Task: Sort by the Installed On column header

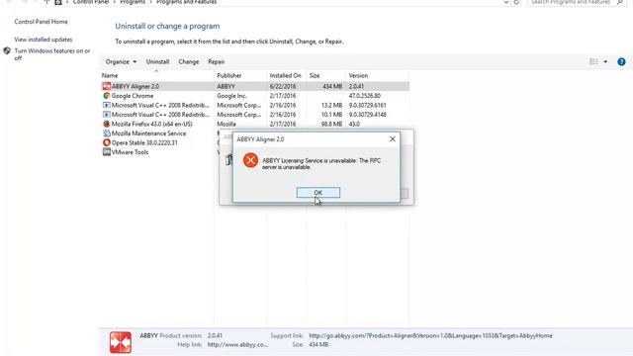Action: click(x=287, y=75)
